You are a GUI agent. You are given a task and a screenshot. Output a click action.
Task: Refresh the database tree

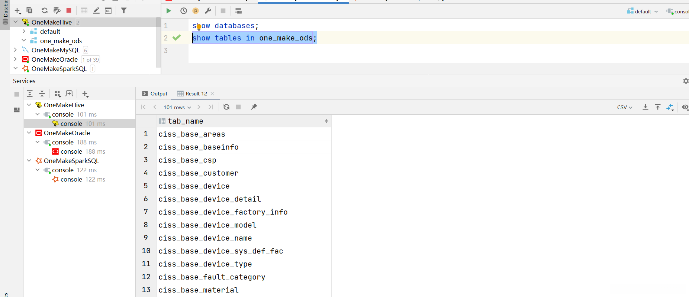pos(45,10)
